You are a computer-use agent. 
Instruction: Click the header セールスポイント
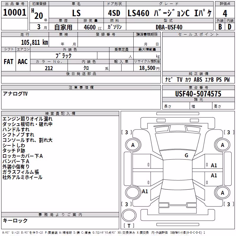[x=198, y=35]
